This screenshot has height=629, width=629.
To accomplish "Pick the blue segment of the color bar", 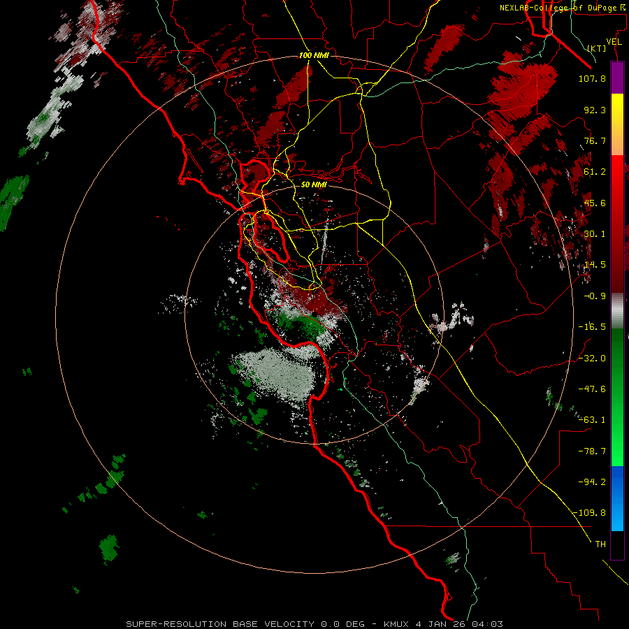I will (x=617, y=498).
